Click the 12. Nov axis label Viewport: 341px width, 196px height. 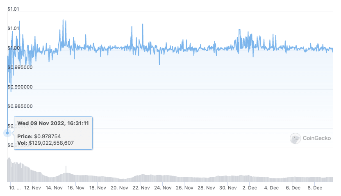click(32, 188)
